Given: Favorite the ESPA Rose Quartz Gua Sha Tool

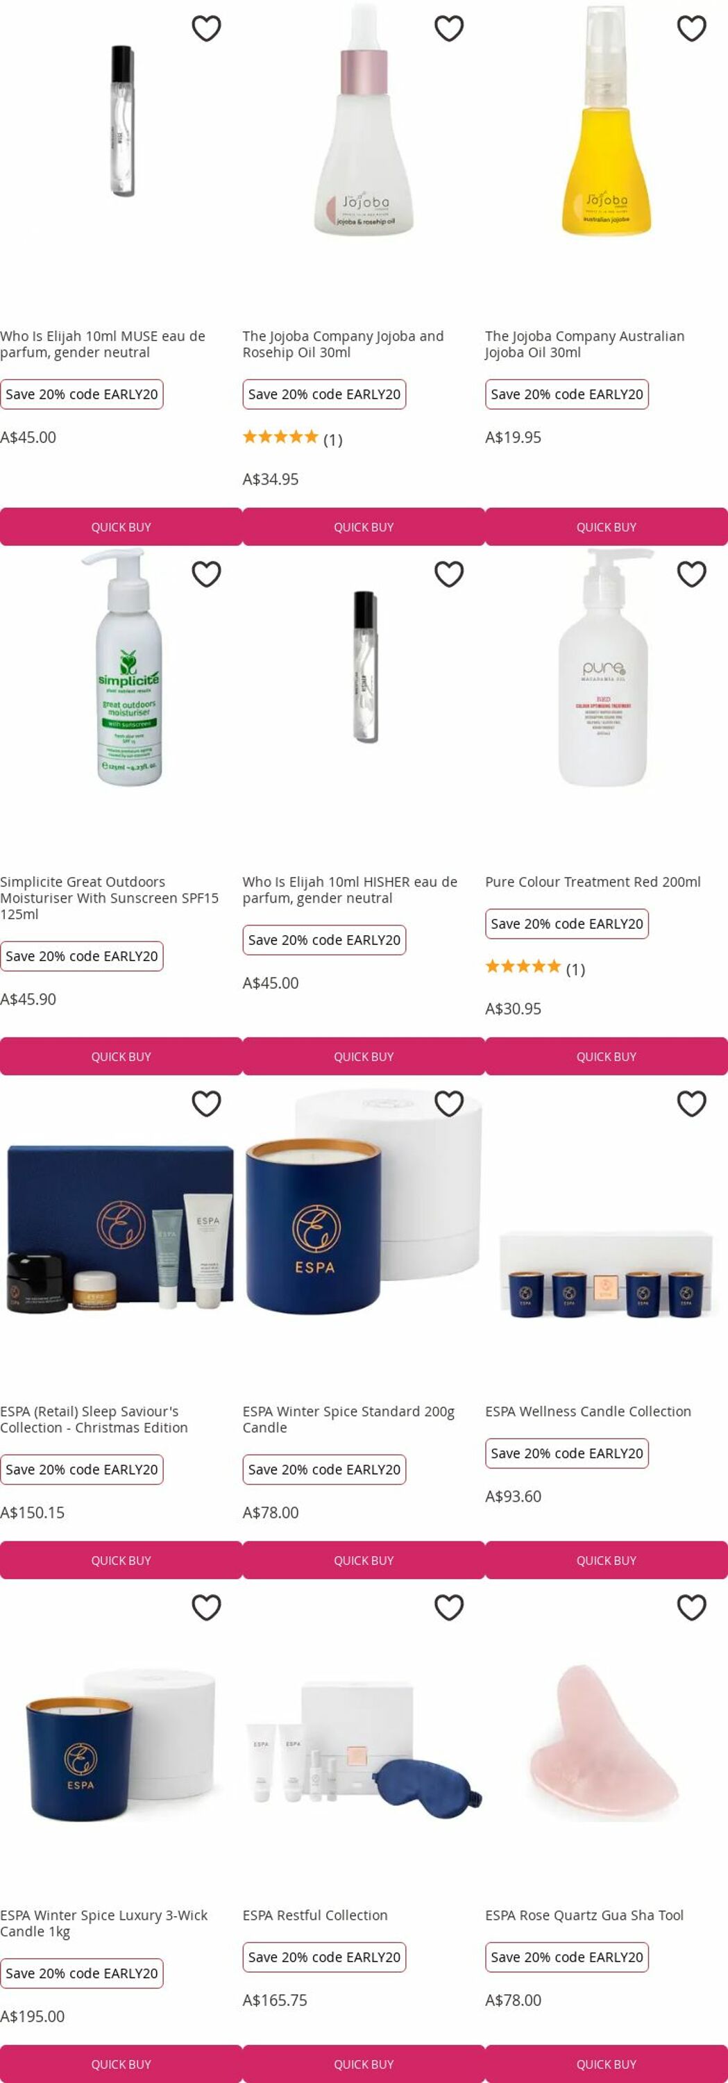Looking at the screenshot, I should [x=692, y=1607].
